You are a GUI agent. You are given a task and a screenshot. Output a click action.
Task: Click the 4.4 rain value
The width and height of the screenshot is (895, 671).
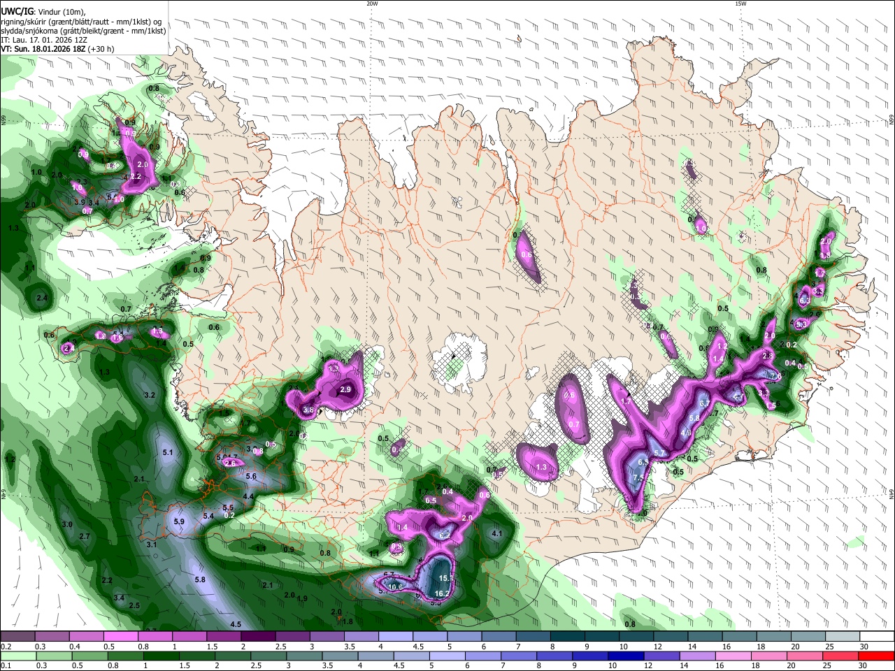point(248,497)
